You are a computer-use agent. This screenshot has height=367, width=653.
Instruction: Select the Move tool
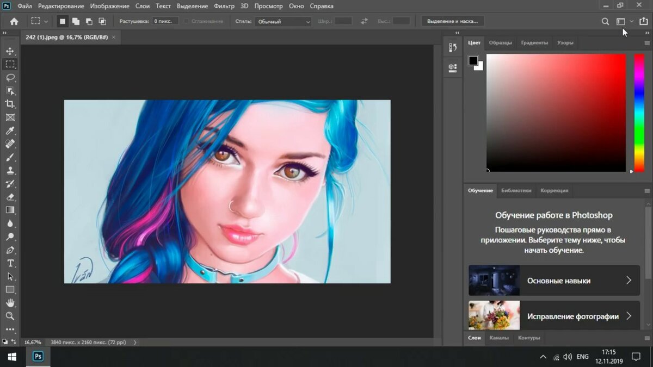point(10,51)
